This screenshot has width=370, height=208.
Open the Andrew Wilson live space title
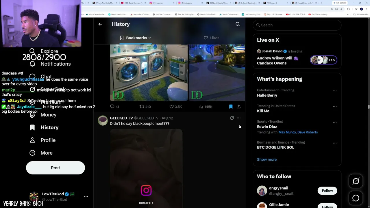pyautogui.click(x=277, y=61)
